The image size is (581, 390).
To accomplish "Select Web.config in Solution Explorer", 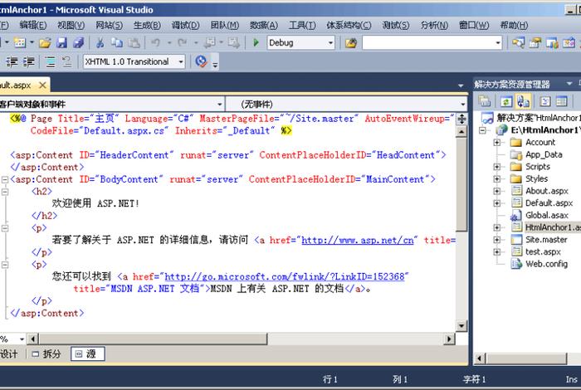I will point(546,264).
